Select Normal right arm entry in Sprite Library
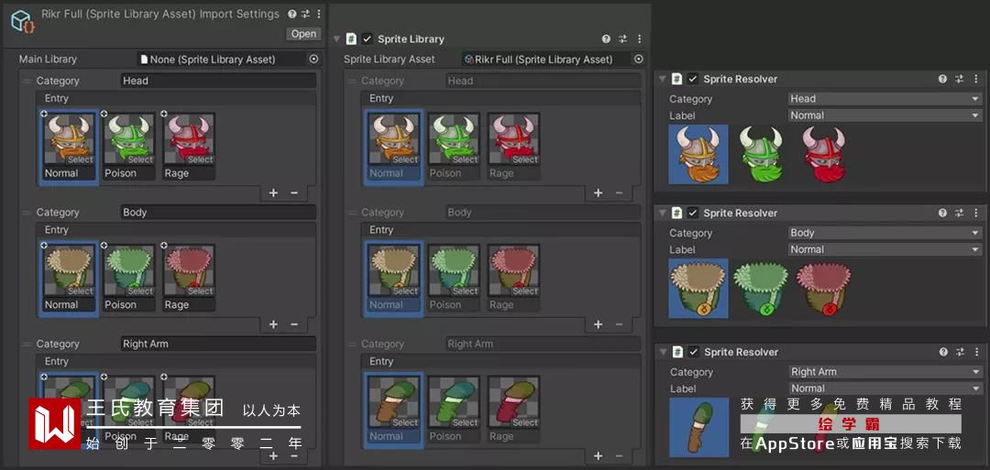This screenshot has width=990, height=470. [x=394, y=410]
